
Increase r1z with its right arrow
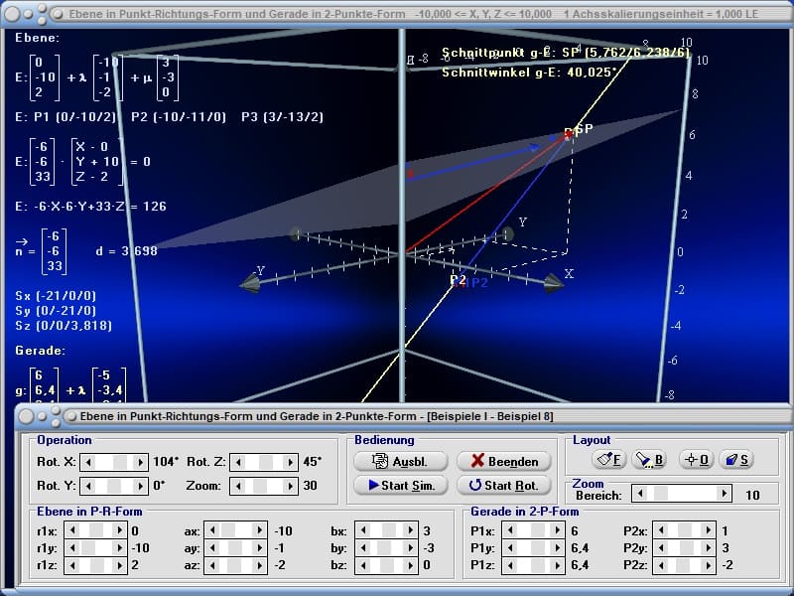tap(119, 564)
